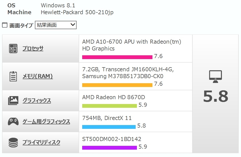Click the purple primary disk score bar
This screenshot has width=241, height=157.
109,147
